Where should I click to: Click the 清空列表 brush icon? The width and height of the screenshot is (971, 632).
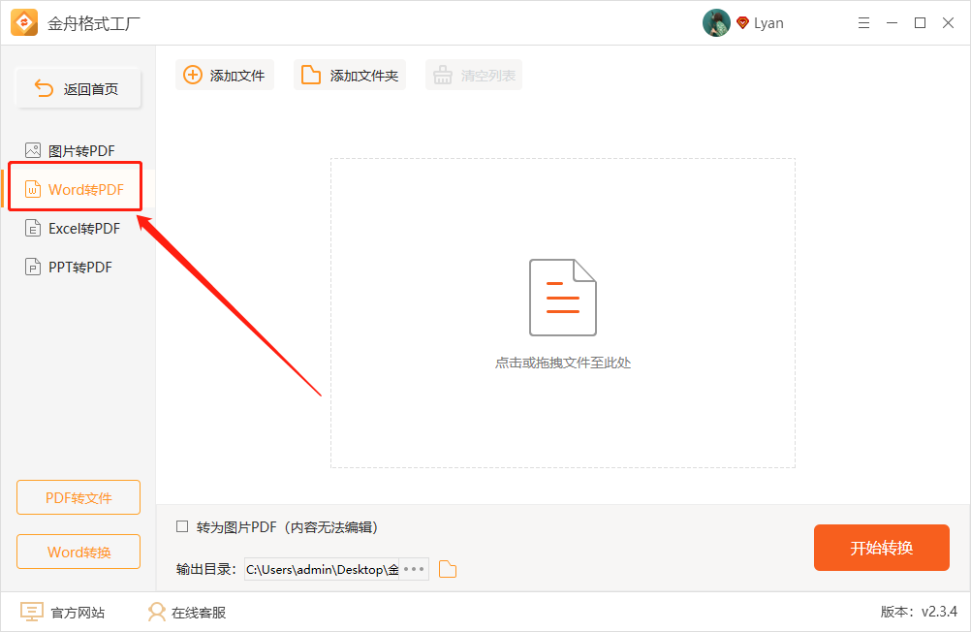(x=441, y=75)
